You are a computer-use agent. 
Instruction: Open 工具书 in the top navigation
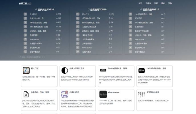(148, 3)
